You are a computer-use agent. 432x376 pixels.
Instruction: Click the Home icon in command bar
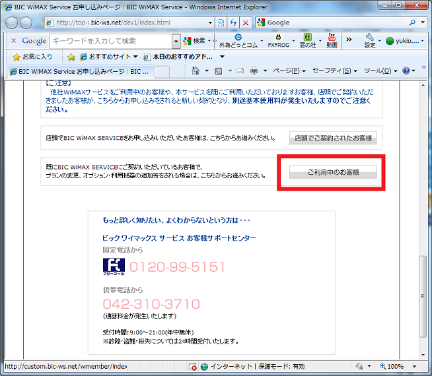coord(196,71)
